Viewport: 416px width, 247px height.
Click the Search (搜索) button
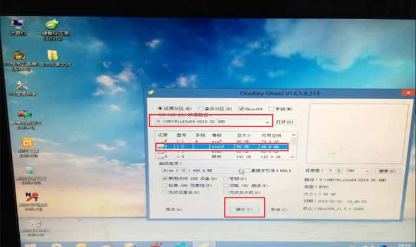388,171
